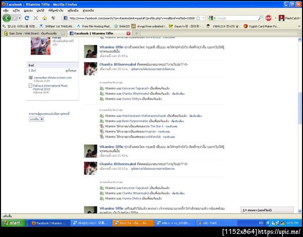Click the vertical scrollbar thumb

(299, 108)
